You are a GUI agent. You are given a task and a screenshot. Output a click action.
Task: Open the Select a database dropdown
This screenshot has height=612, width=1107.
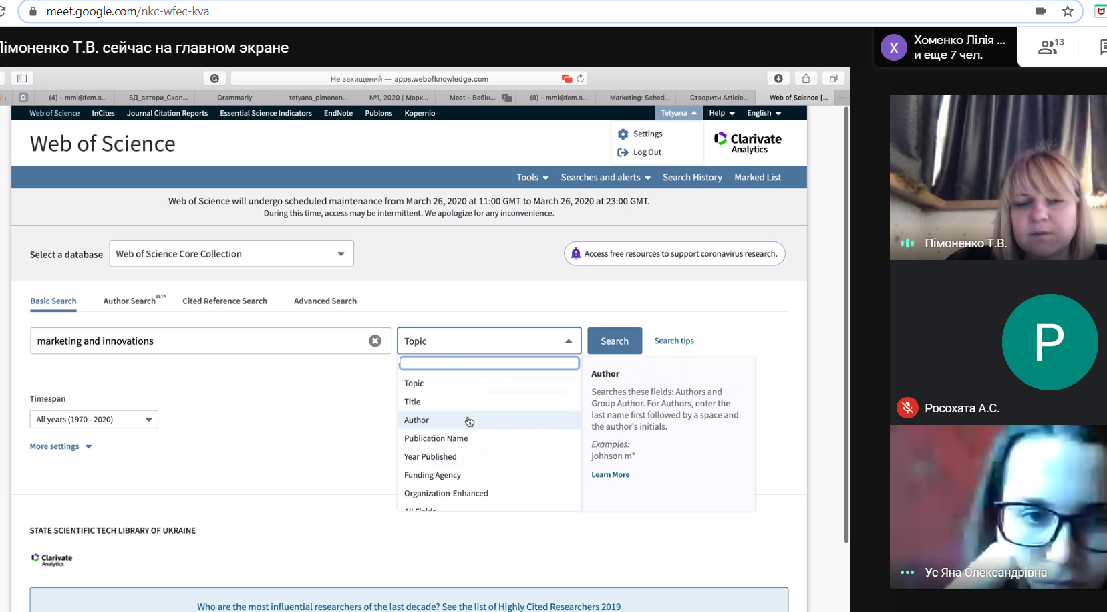point(231,254)
